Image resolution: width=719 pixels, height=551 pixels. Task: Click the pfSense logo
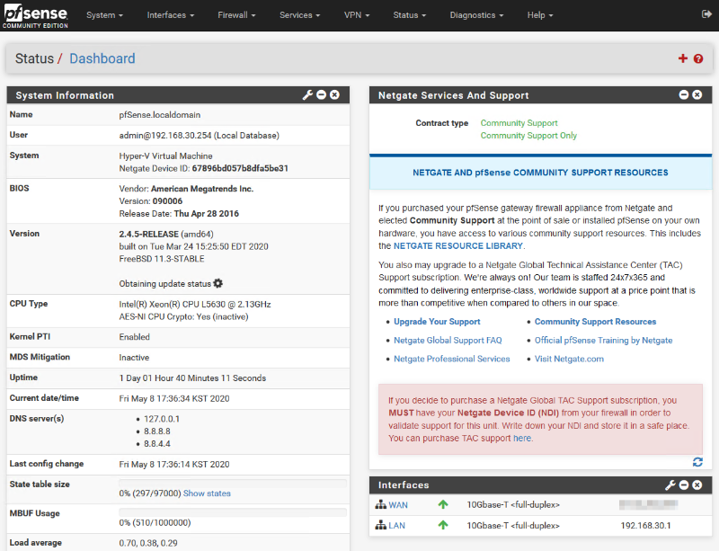click(35, 15)
